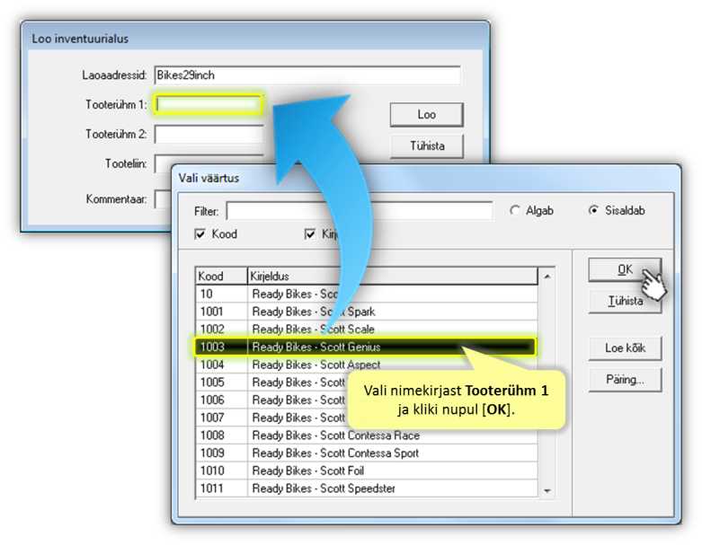Click the list scrollbar down arrow
Screen dimensions: 702x545
(547, 491)
